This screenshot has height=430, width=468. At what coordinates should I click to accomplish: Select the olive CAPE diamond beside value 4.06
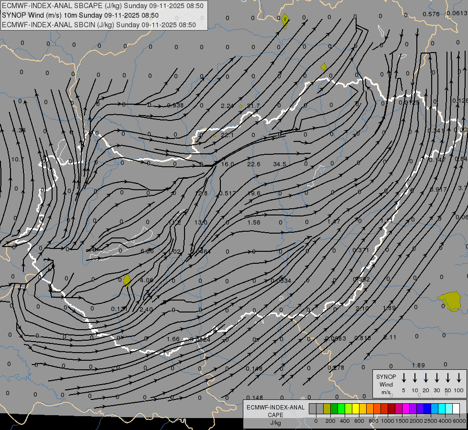pos(127,280)
